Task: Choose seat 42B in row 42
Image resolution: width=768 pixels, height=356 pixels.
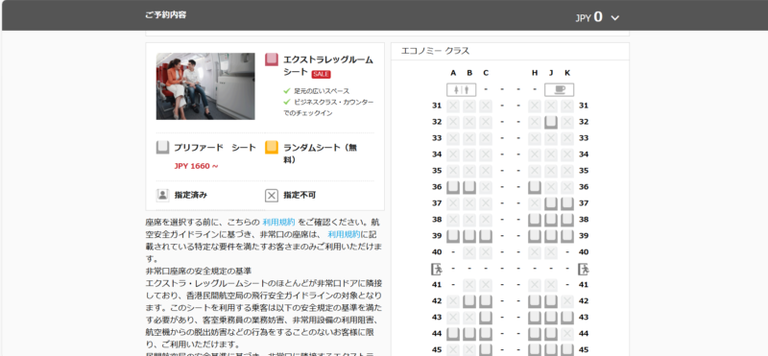Action: (x=469, y=300)
